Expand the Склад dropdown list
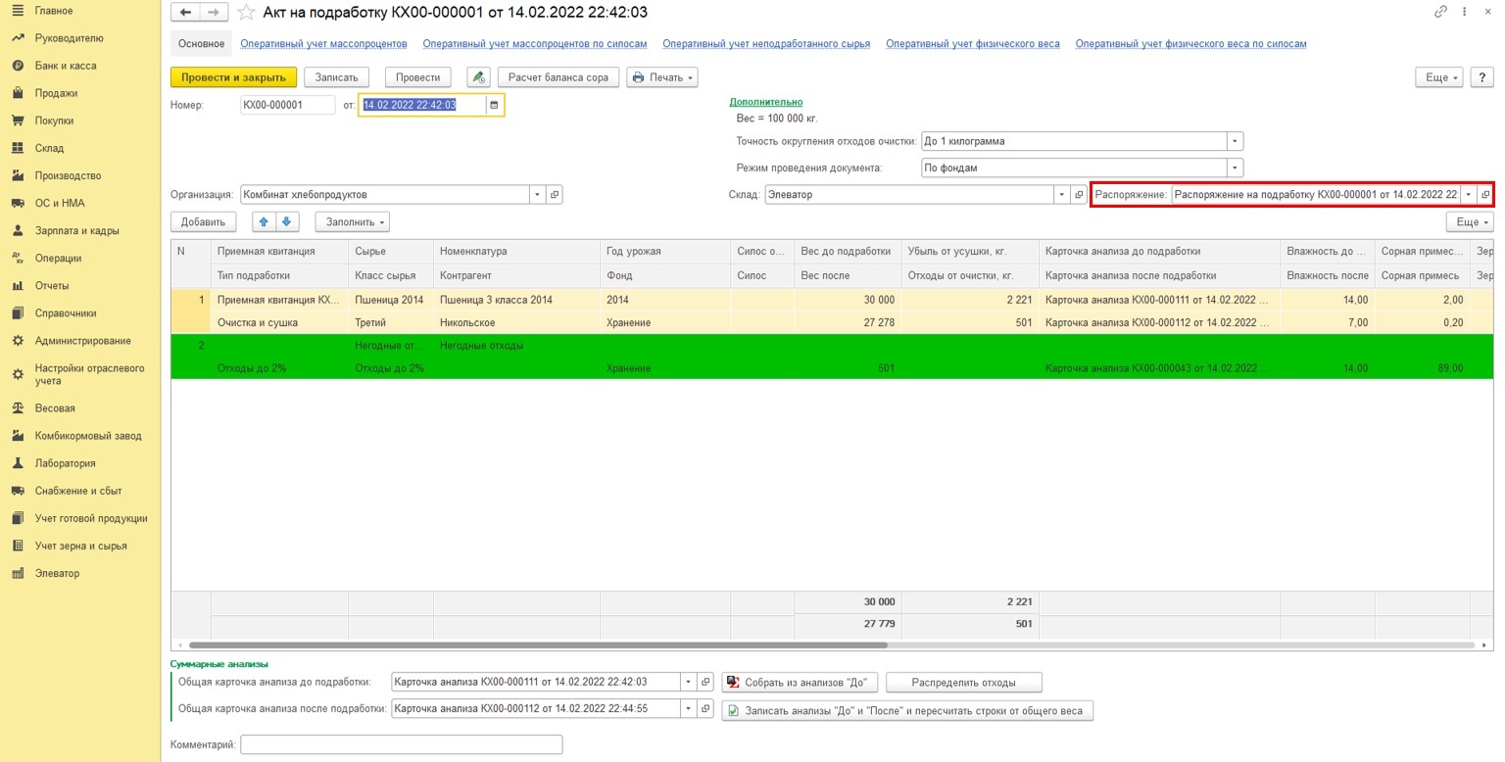 pos(1062,195)
